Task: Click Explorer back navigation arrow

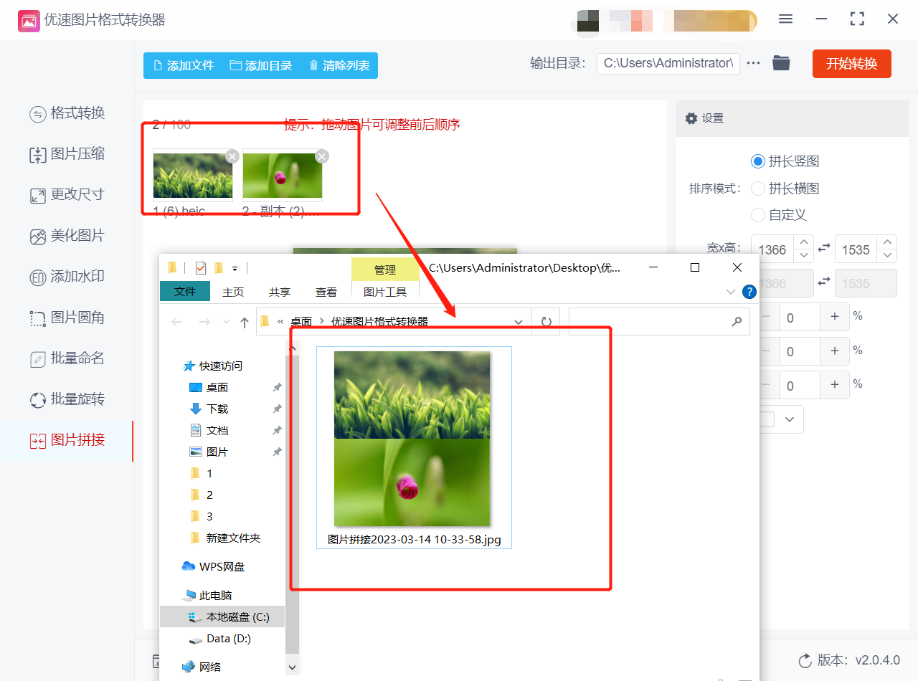Action: click(x=177, y=323)
